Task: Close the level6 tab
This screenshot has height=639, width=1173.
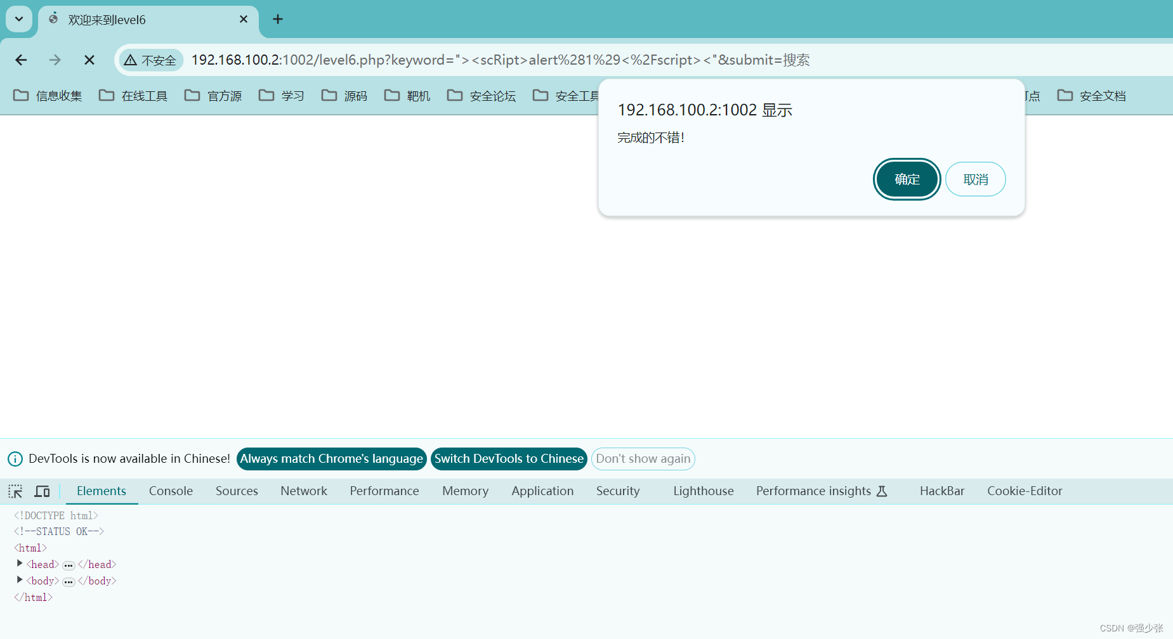Action: [244, 20]
